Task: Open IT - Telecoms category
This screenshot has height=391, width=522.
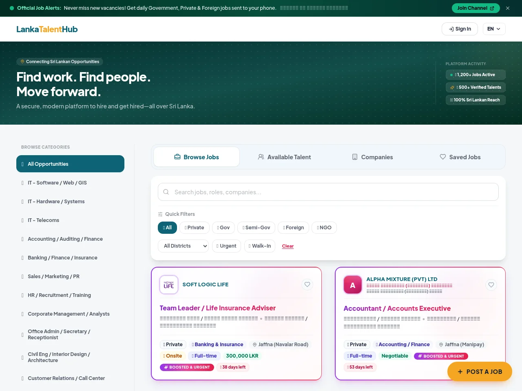Action: [70, 220]
